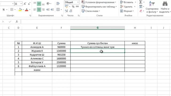The width and height of the screenshot is (171, 96).
Task: Apply yellow fill color to cell
Action: pyautogui.click(x=20, y=10)
